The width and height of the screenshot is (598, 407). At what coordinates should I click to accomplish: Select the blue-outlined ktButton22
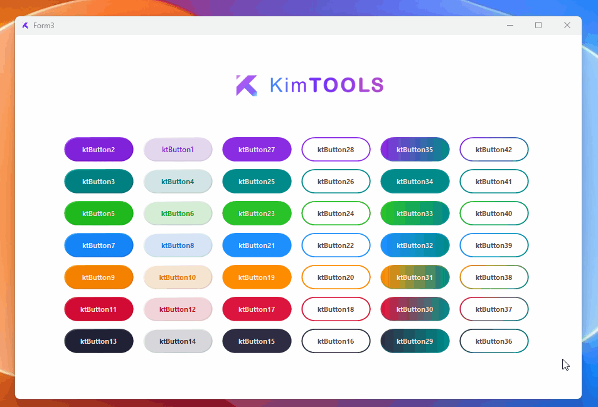point(336,245)
